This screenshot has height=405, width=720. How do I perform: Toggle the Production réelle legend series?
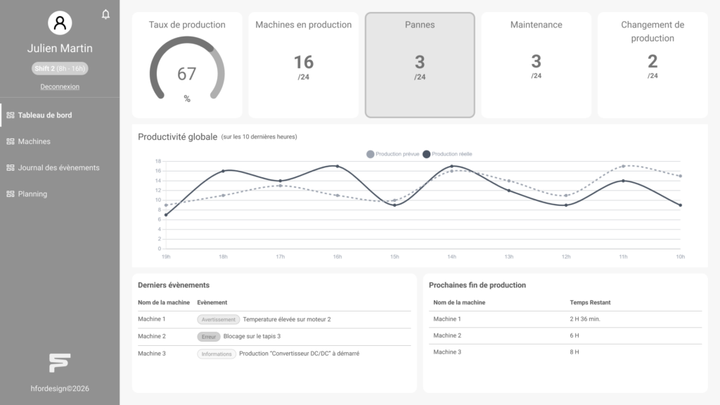click(x=447, y=154)
